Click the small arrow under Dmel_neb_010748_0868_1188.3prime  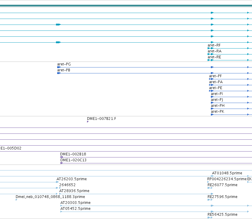[16, 200]
